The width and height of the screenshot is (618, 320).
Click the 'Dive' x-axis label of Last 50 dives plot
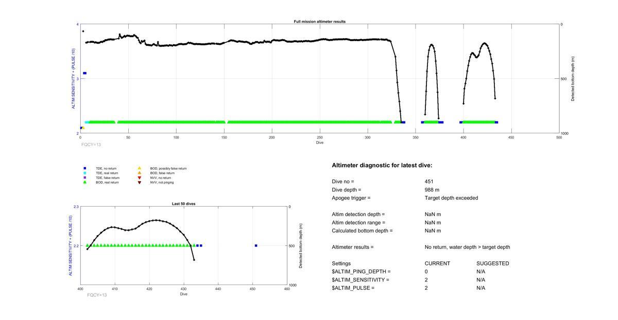184,294
